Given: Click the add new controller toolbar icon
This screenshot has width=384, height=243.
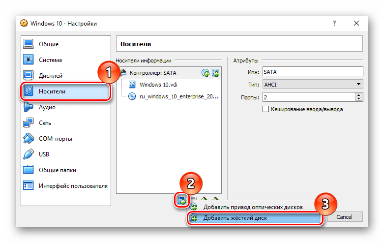Looking at the screenshot, I should (182, 201).
